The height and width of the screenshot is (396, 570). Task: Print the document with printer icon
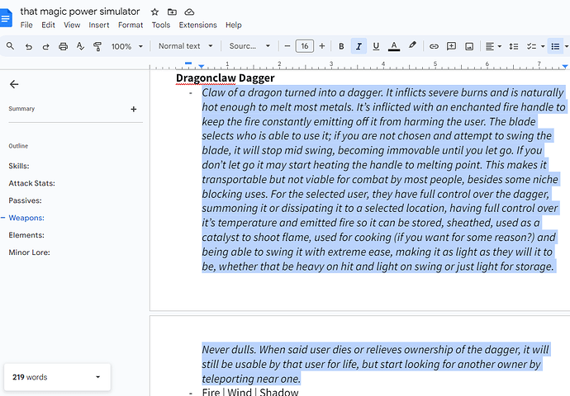tap(64, 46)
